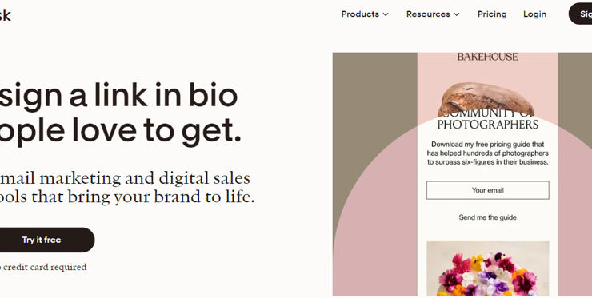The image size is (592, 298).
Task: Go to the Pricing page
Action: tap(492, 14)
